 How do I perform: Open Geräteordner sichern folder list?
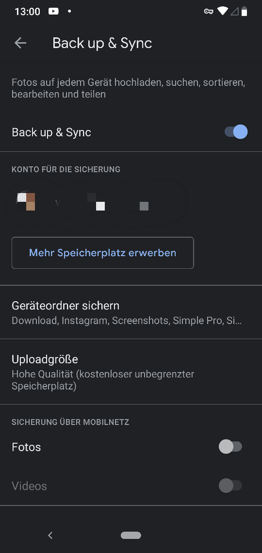[131, 312]
